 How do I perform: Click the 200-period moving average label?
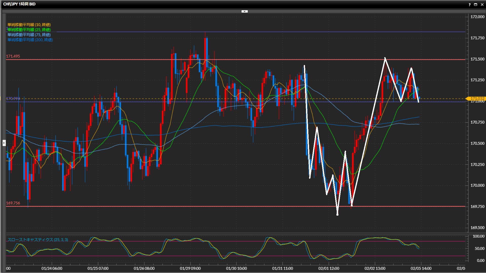pyautogui.click(x=30, y=40)
